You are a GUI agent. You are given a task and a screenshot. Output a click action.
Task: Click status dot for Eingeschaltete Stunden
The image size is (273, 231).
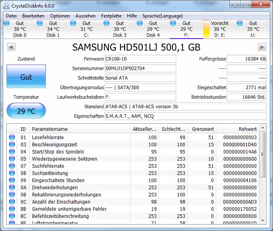12,180
